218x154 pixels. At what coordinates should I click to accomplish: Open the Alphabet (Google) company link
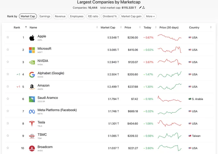click(51, 73)
